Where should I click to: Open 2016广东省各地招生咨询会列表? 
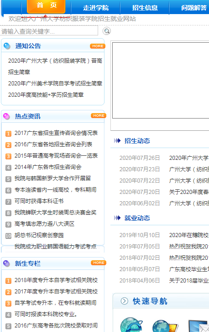[53, 144]
